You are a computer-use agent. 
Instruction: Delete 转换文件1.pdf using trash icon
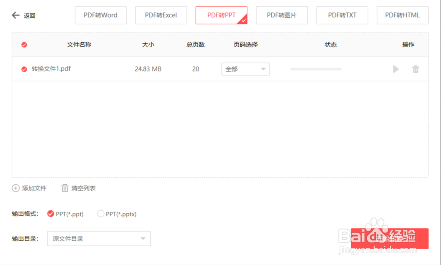tap(415, 69)
